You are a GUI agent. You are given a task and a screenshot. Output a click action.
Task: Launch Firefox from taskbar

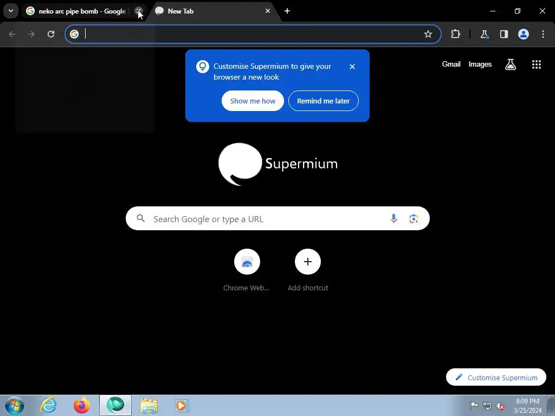[82, 405]
